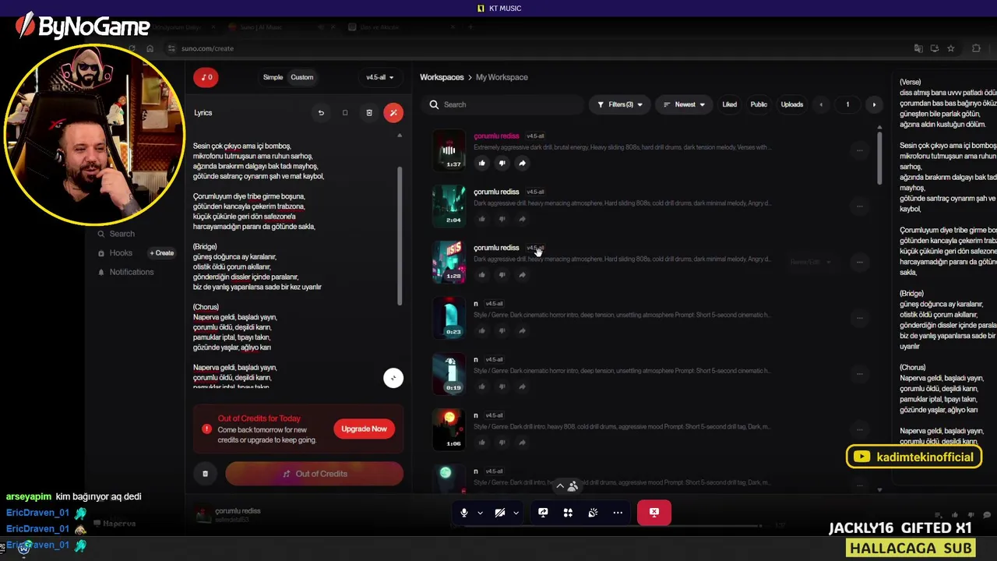Open more options for first çorumlu rediss track
Viewport: 997px width, 561px height.
tap(859, 150)
